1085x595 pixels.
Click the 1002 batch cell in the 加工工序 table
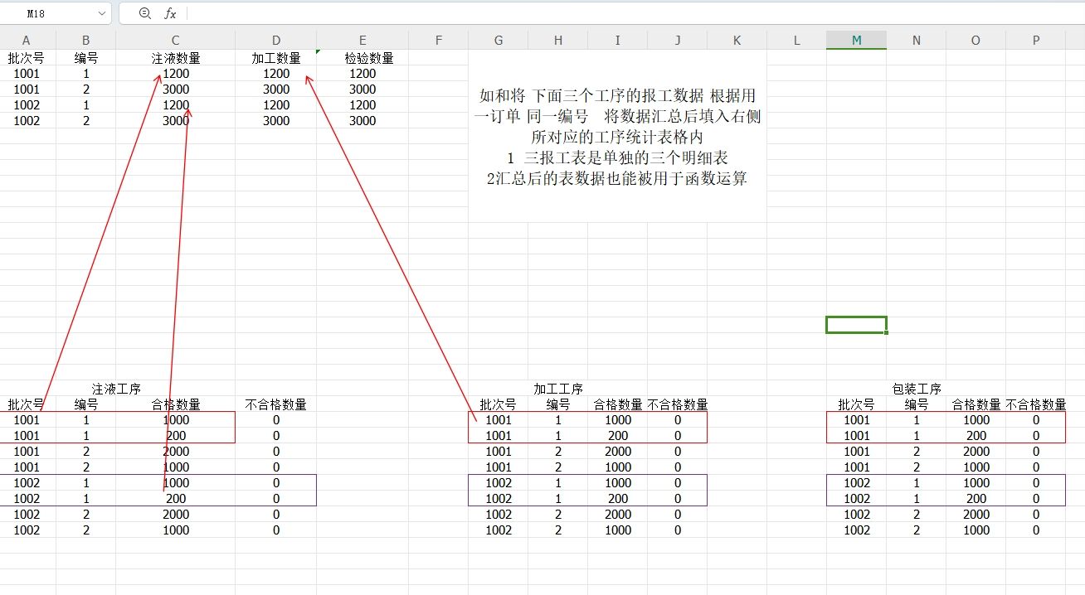[x=499, y=483]
